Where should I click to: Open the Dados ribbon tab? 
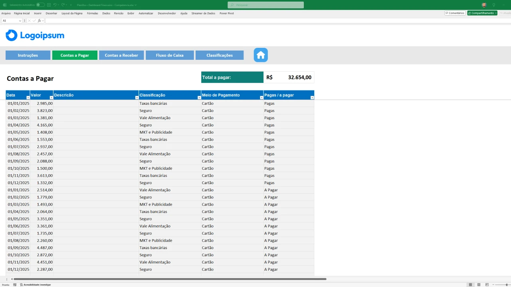(106, 13)
